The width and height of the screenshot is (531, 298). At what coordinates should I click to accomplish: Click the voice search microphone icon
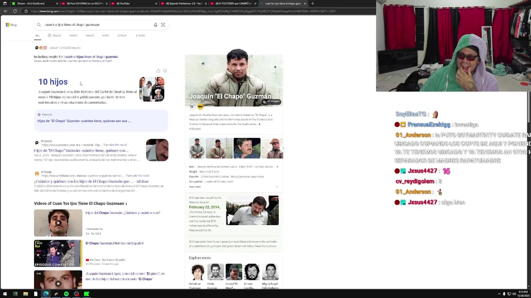click(x=156, y=25)
